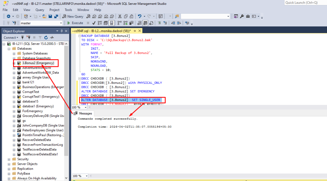This screenshot has height=181, width=327.
Task: Open the Edit menu
Action: [x=15, y=10]
